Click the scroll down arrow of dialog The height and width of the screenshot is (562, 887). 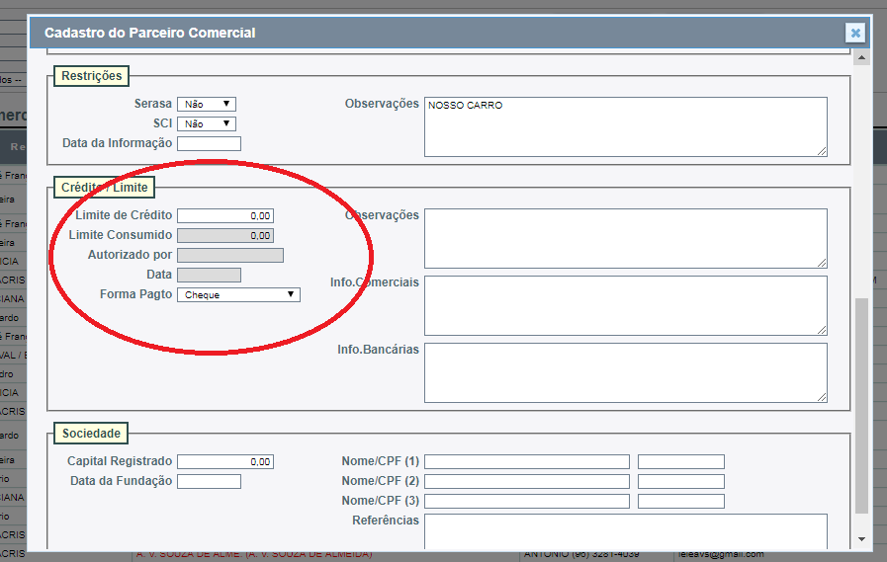(x=861, y=539)
